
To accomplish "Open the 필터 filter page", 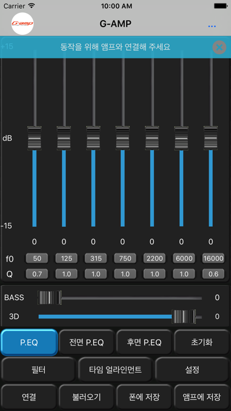I will pos(38,370).
